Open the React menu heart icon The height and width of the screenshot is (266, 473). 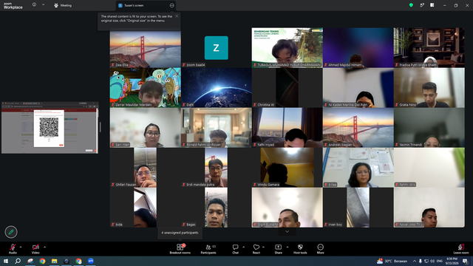(256, 249)
